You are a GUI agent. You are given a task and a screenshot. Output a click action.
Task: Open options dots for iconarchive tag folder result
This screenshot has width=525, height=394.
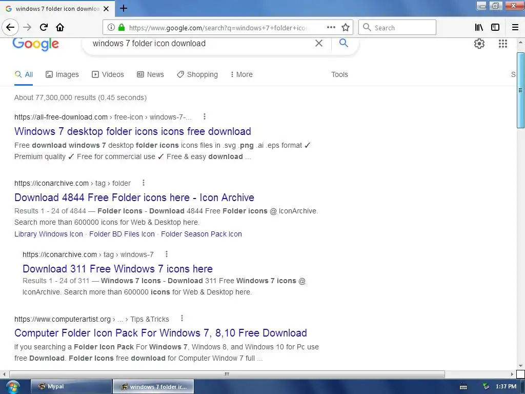point(144,183)
